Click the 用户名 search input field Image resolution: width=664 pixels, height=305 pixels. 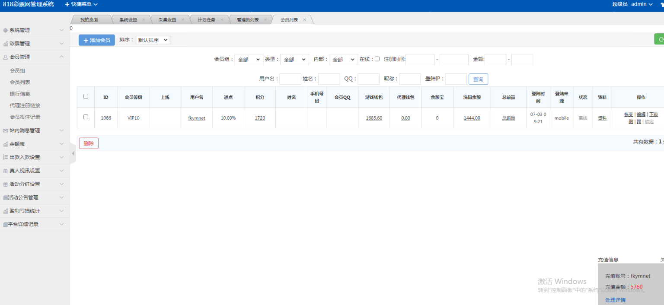click(290, 79)
